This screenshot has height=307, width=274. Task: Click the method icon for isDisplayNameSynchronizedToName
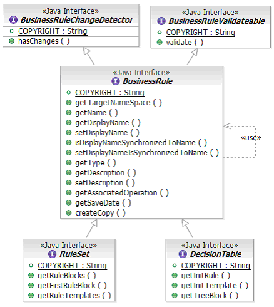click(x=69, y=143)
